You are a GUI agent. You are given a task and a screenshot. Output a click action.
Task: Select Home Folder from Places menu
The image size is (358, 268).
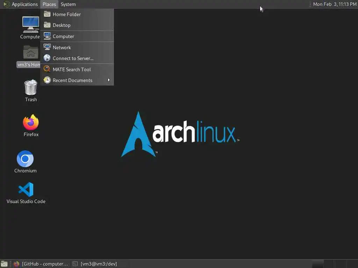click(x=77, y=14)
